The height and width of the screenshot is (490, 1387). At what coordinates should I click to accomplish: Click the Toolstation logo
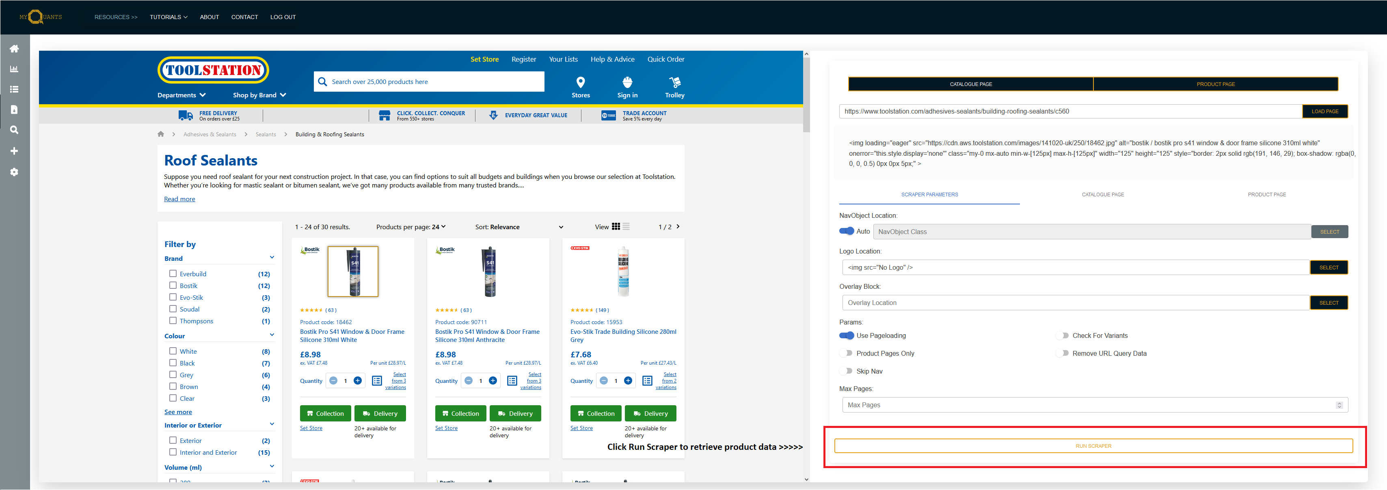coord(213,70)
